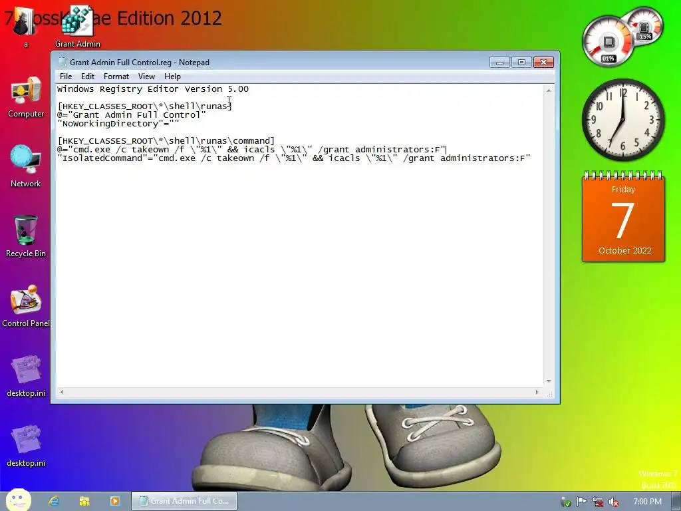Click the safely remove hardware tray icon
681x511 pixels.
click(565, 502)
